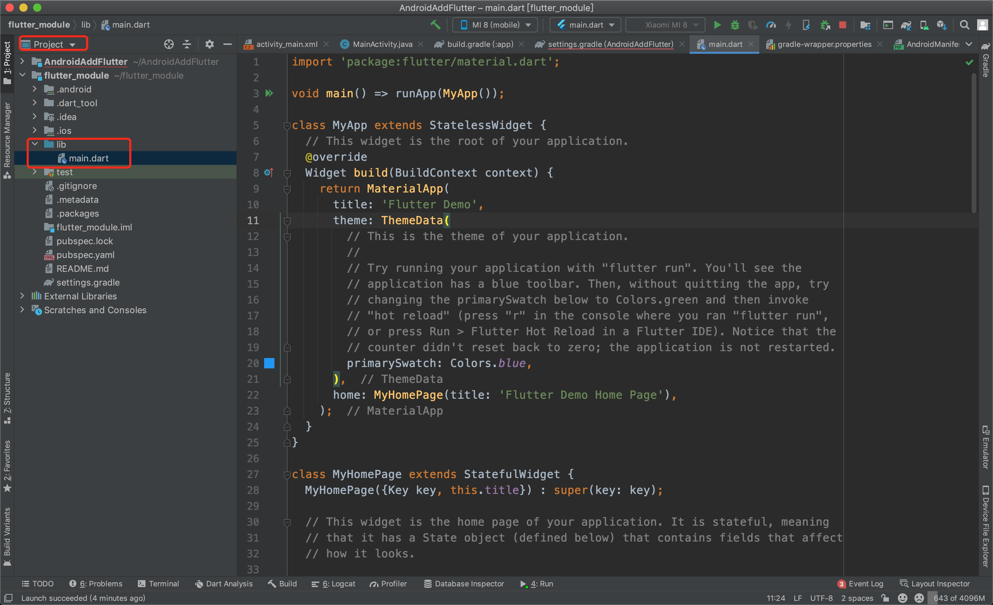The height and width of the screenshot is (605, 993).
Task: Start debugging with the bug icon
Action: (x=735, y=25)
